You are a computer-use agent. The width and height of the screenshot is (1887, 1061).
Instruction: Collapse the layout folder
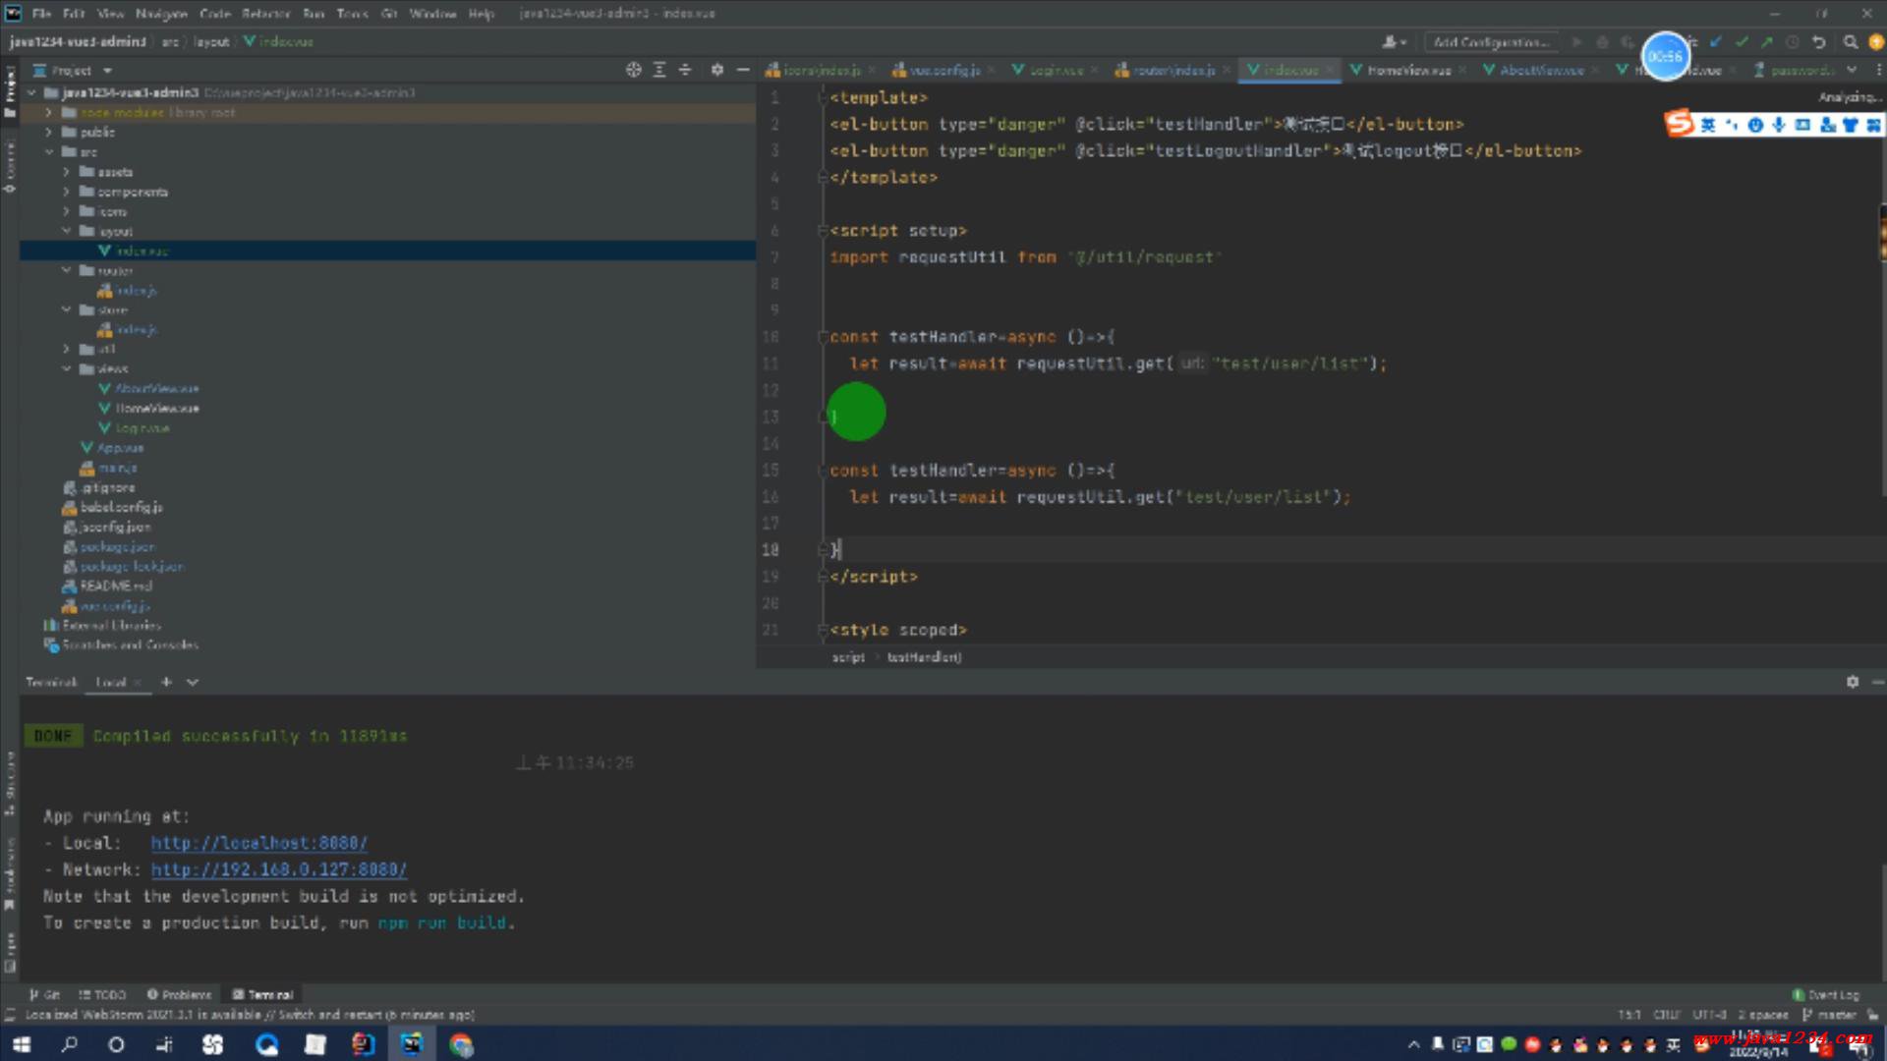click(66, 231)
